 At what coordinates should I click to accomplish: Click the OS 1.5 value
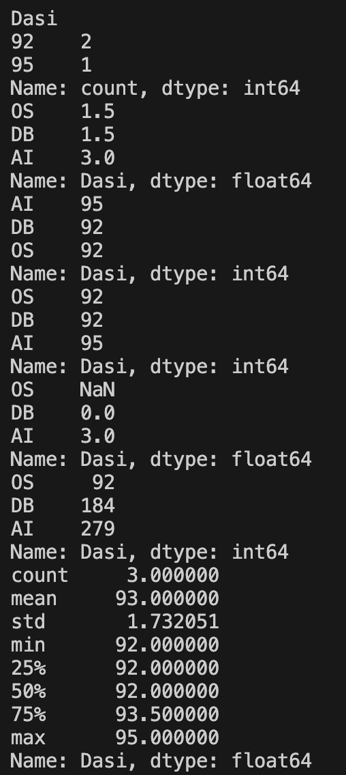[97, 111]
